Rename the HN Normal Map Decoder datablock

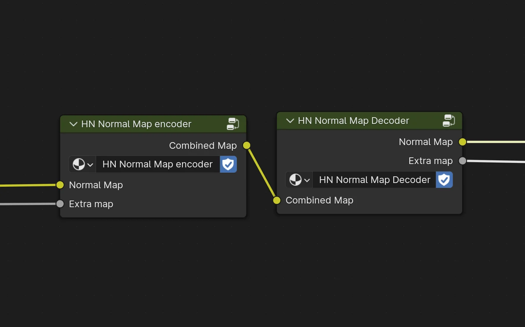click(x=374, y=180)
